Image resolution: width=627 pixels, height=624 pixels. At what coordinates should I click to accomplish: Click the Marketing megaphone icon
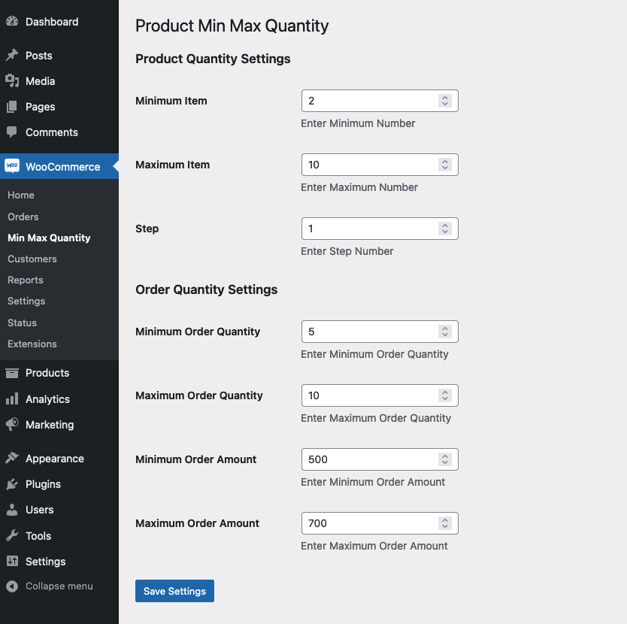click(12, 425)
